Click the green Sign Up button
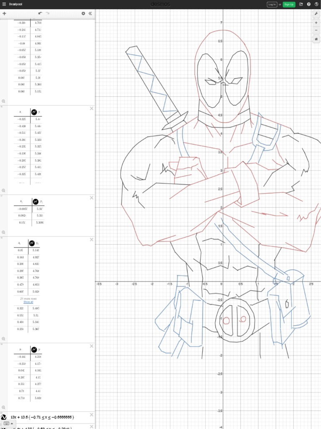The width and height of the screenshot is (321, 429). pyautogui.click(x=289, y=4)
